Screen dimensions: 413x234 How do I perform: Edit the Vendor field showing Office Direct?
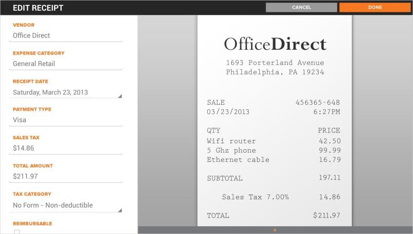pyautogui.click(x=65, y=36)
